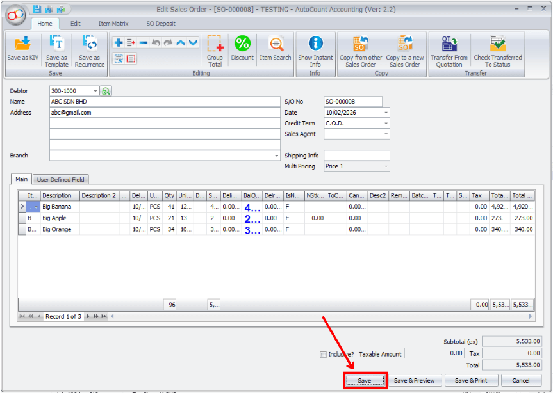
Task: Expand the Credit Term dropdown
Action: pos(386,124)
